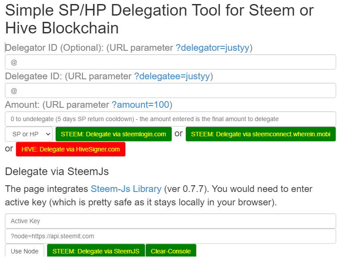Viewport: 337px width, 261px height.
Task: Open the SP or HP dropdown
Action: [29, 134]
